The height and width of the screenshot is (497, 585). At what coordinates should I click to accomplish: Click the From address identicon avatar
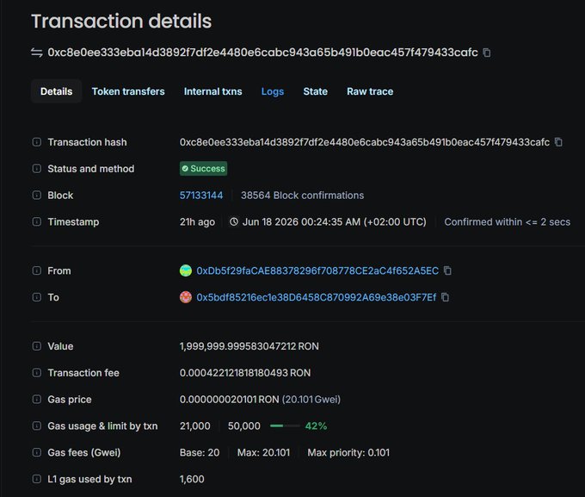[186, 270]
